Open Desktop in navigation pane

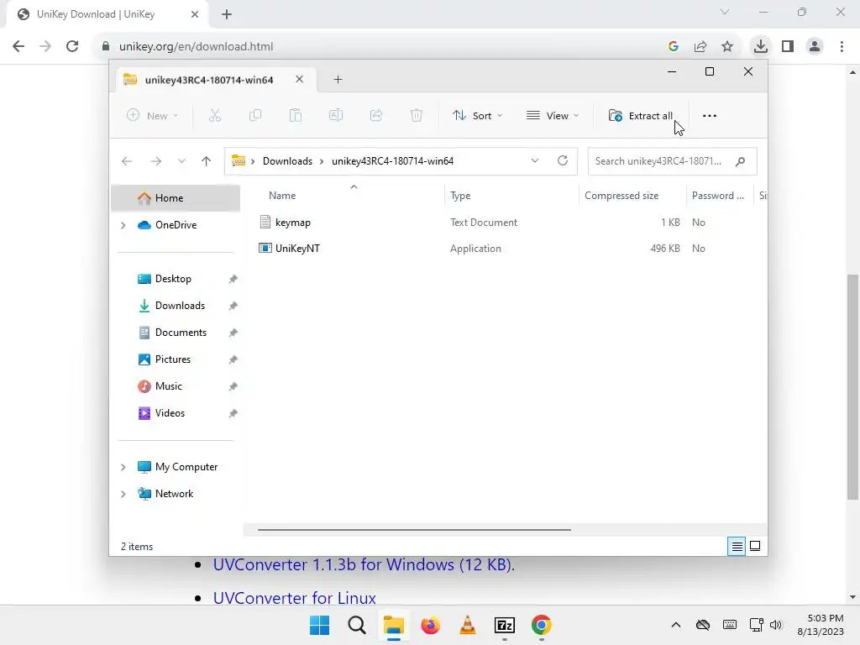pyautogui.click(x=173, y=279)
